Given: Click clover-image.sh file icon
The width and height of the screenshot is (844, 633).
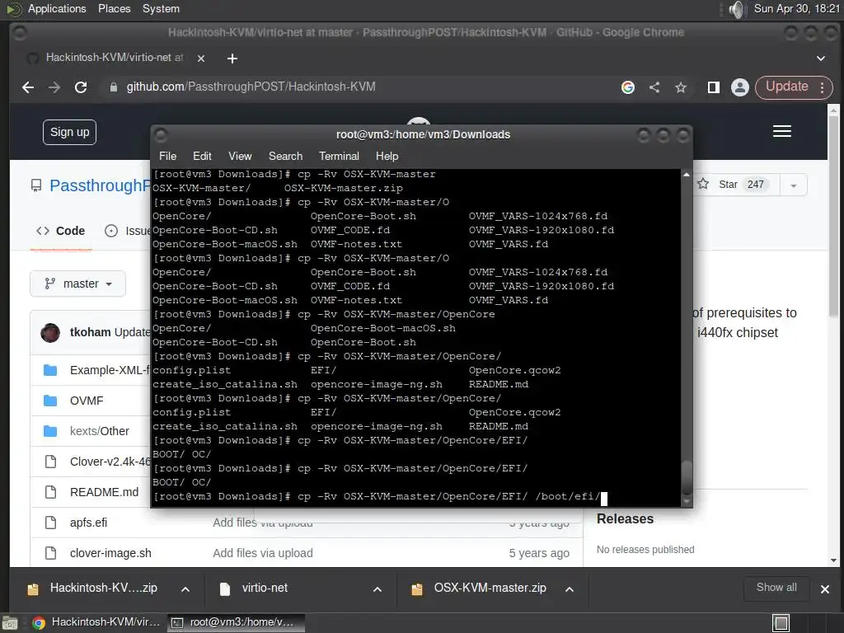Looking at the screenshot, I should click(50, 553).
